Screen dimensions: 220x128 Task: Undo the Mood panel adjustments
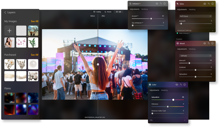209,43
